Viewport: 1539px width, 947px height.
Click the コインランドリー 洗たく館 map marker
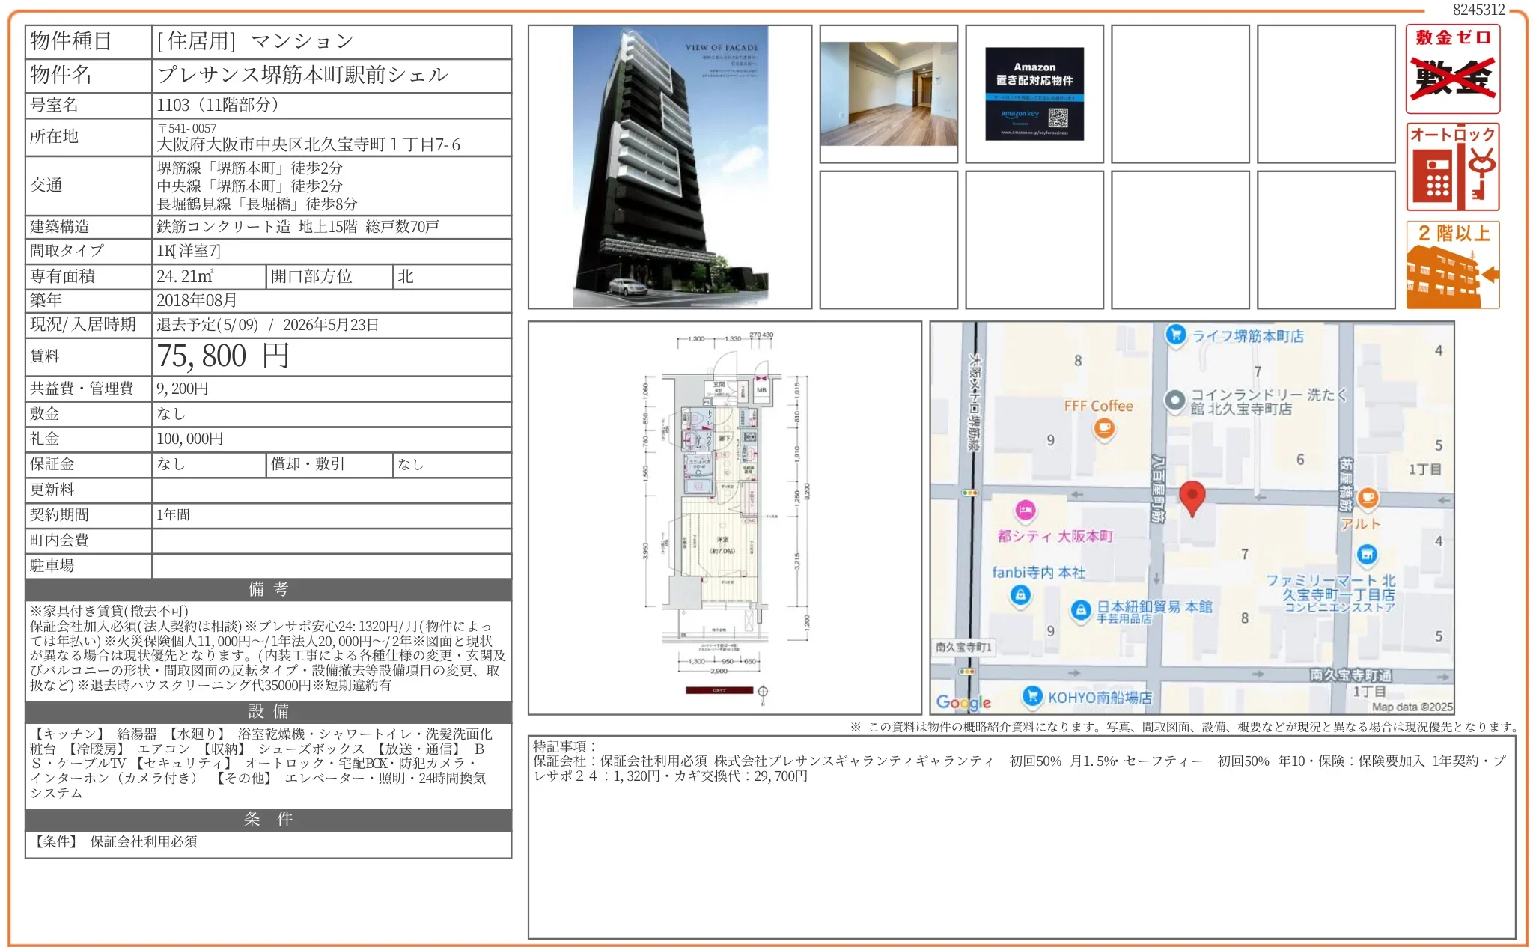click(x=1175, y=400)
